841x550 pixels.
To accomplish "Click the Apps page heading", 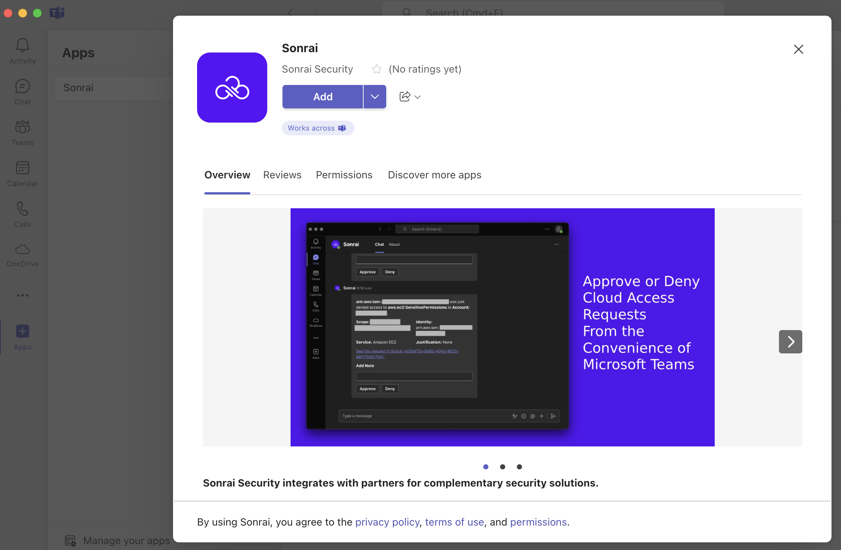I will point(78,53).
